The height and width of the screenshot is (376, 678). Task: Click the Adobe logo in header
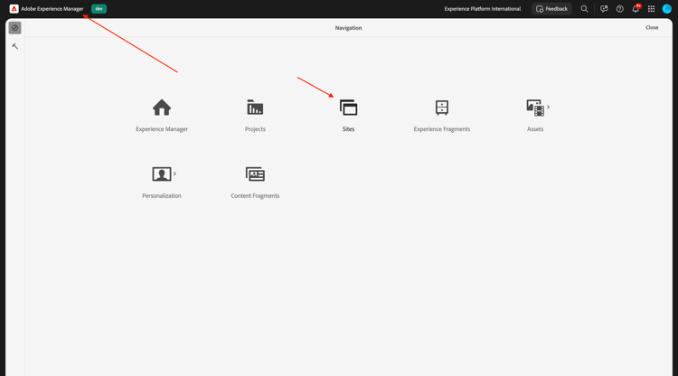coord(14,9)
